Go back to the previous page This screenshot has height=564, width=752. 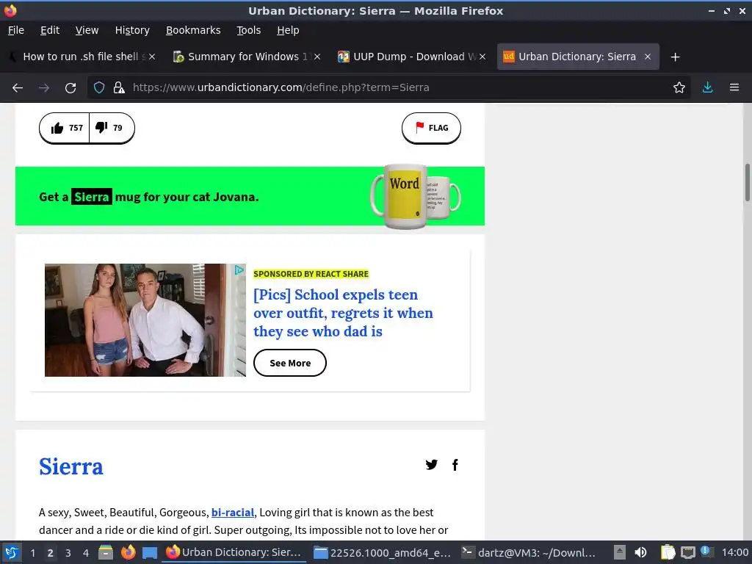click(18, 88)
